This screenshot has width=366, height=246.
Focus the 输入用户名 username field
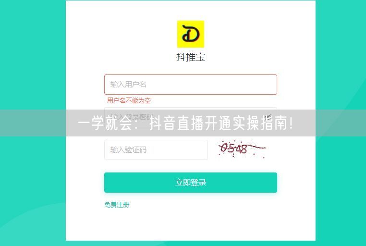[x=191, y=85]
